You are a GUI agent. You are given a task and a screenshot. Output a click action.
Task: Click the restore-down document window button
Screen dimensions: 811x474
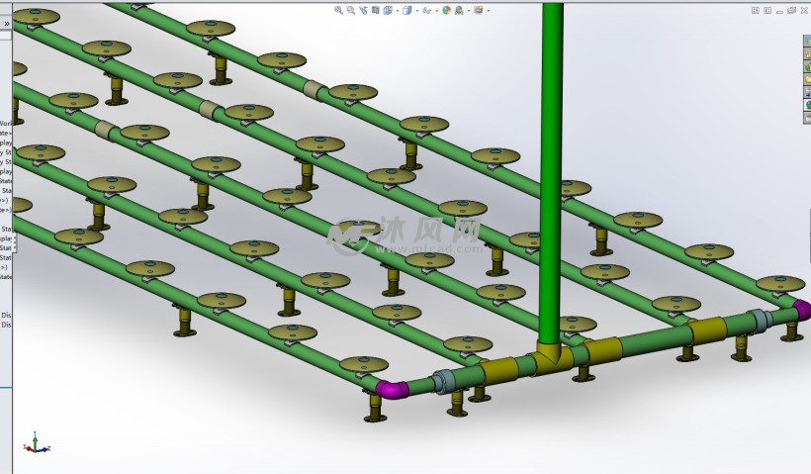click(791, 10)
